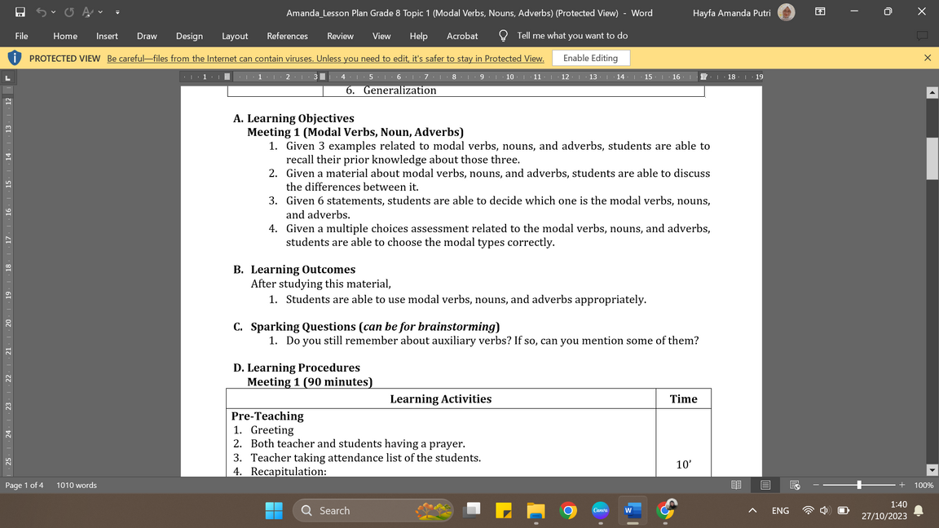Click the zoom slider handle
This screenshot has width=939, height=528.
click(x=859, y=485)
